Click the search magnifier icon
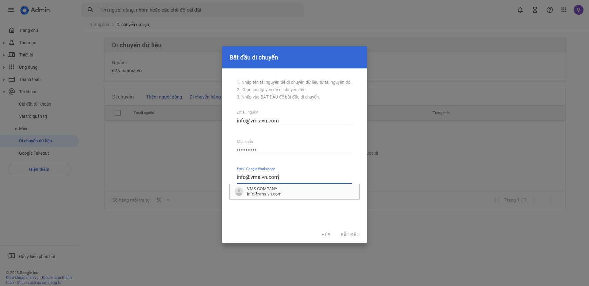This screenshot has height=286, width=589. pos(90,10)
